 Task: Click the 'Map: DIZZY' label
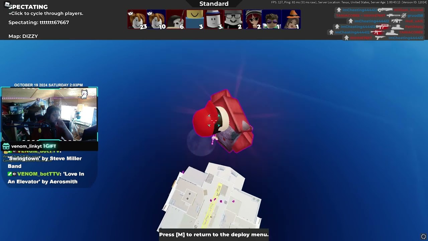[x=23, y=36]
